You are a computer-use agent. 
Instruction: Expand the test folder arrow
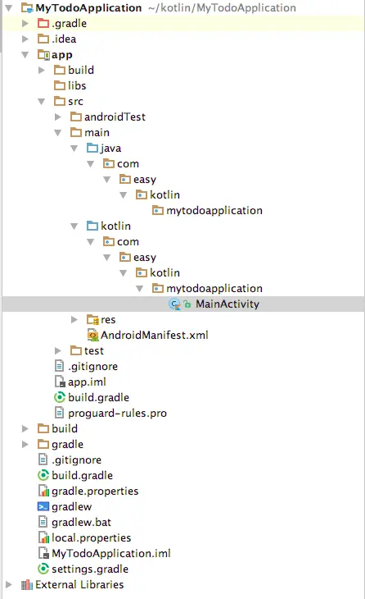click(58, 350)
